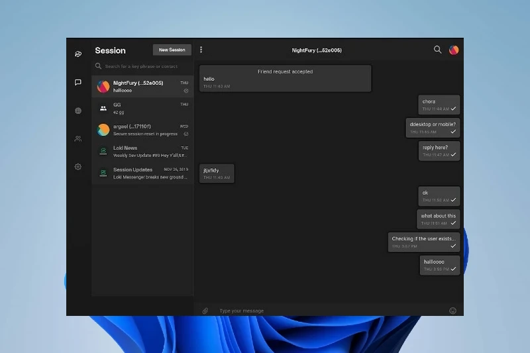This screenshot has width=530, height=353.
Task: Click the 'hello' friend request message
Action: [x=286, y=78]
